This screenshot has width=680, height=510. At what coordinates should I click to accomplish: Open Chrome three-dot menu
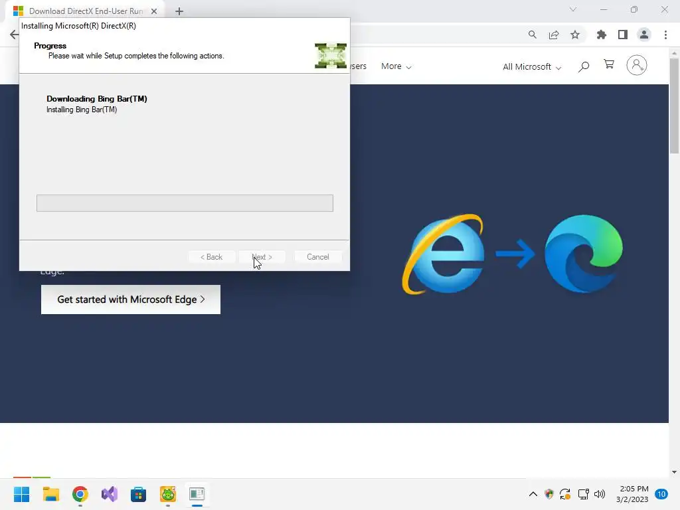coord(665,35)
